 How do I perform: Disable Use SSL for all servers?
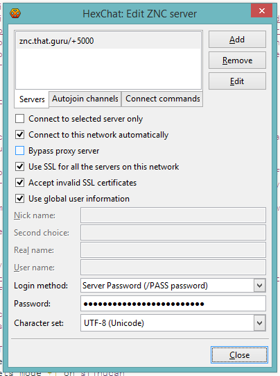tap(19, 166)
